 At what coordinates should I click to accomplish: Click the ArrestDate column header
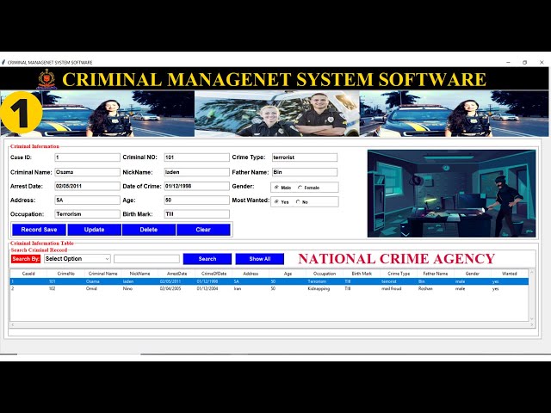(x=176, y=274)
